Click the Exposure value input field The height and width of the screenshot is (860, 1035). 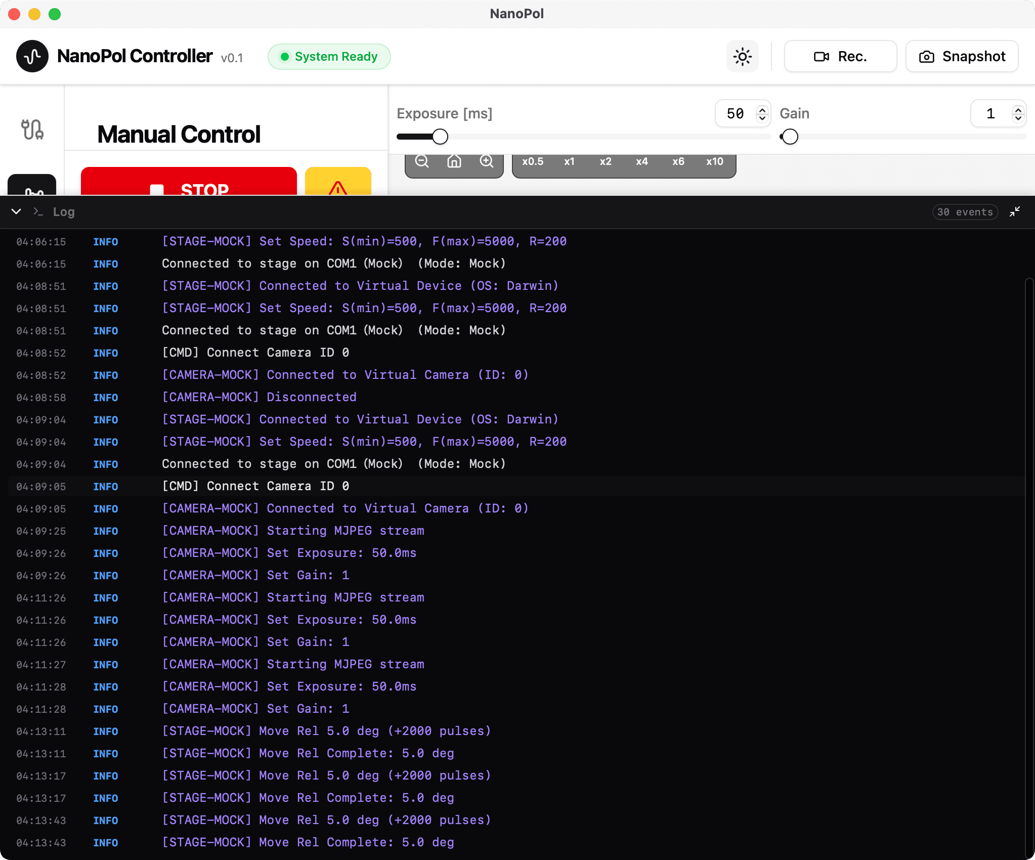coord(735,113)
